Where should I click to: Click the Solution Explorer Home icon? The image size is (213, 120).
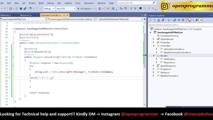click(x=158, y=20)
